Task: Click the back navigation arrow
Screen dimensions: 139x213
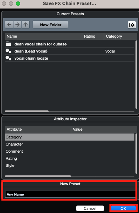Action: 9,24
